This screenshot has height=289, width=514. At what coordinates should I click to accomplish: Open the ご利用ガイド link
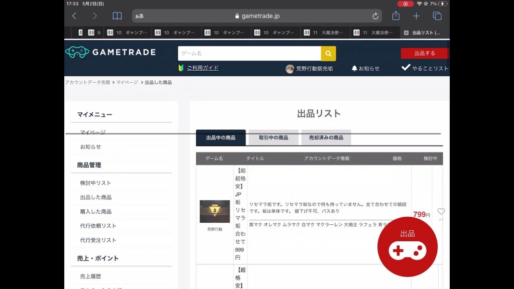[202, 68]
